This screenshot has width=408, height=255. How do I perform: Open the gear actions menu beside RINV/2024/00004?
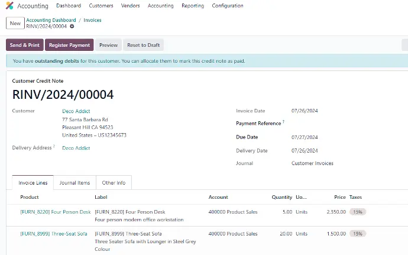(72, 26)
